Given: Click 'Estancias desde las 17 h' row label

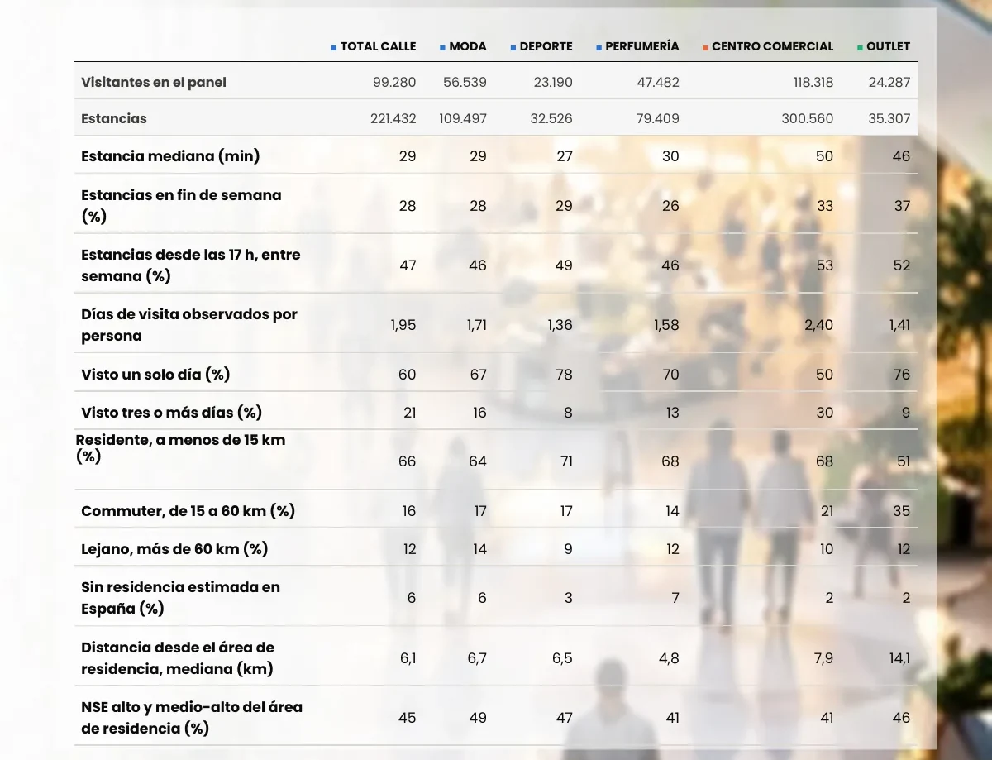Looking at the screenshot, I should (191, 265).
